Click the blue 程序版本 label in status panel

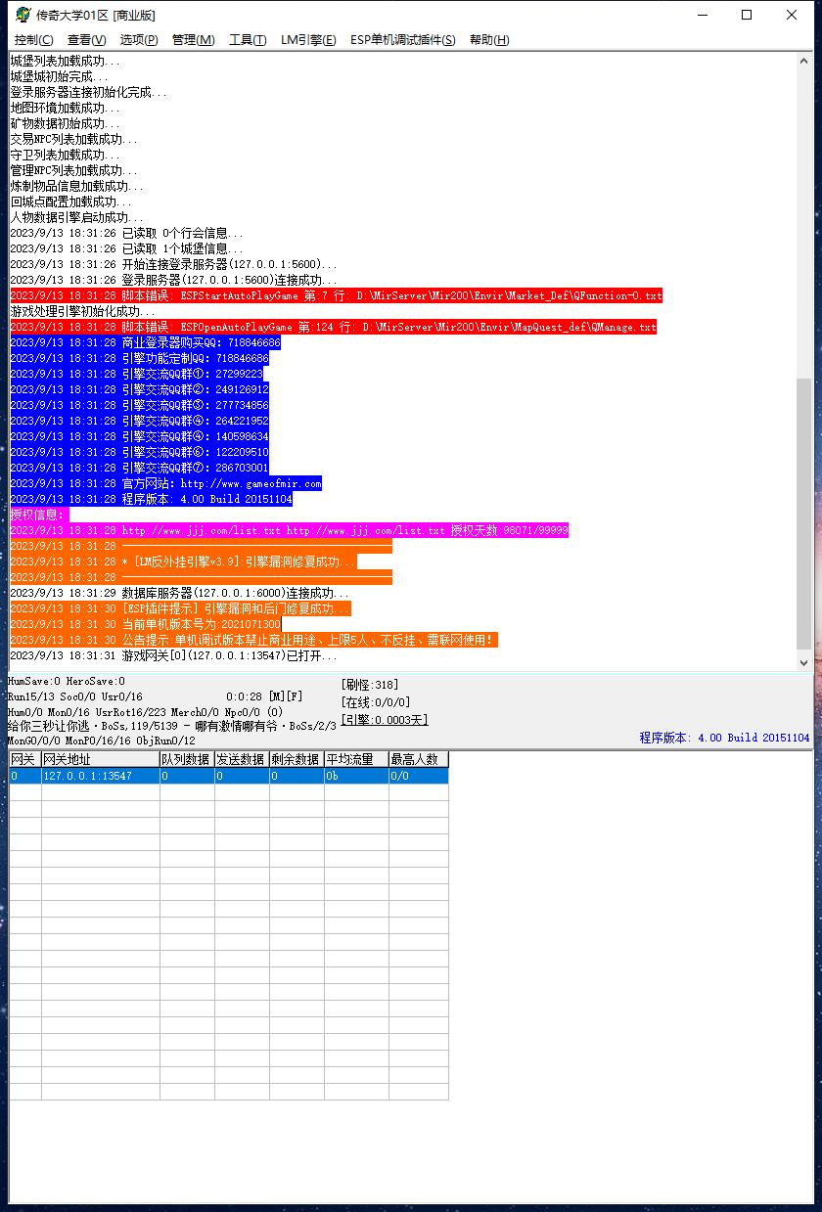(x=725, y=738)
